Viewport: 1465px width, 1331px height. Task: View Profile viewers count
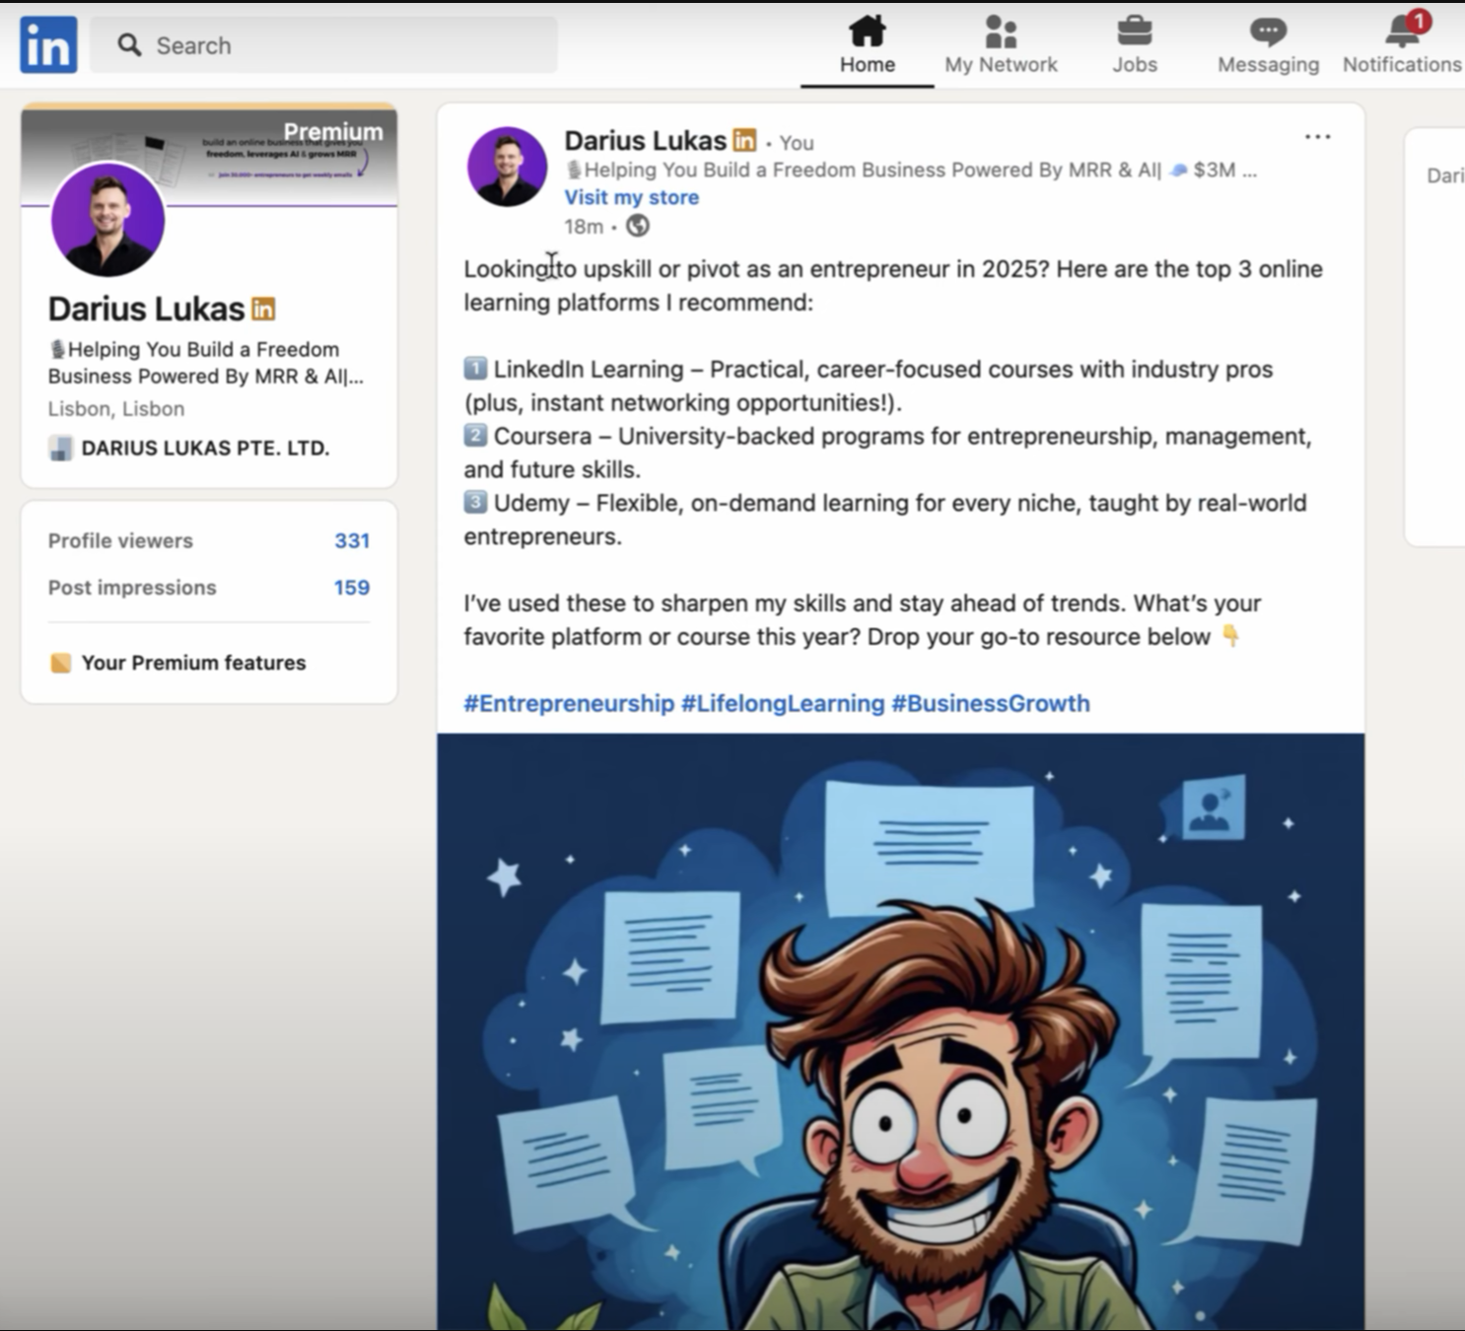[x=208, y=541]
